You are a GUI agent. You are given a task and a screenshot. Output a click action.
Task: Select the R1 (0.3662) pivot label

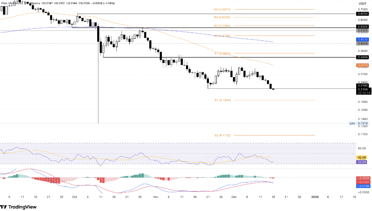(222, 54)
